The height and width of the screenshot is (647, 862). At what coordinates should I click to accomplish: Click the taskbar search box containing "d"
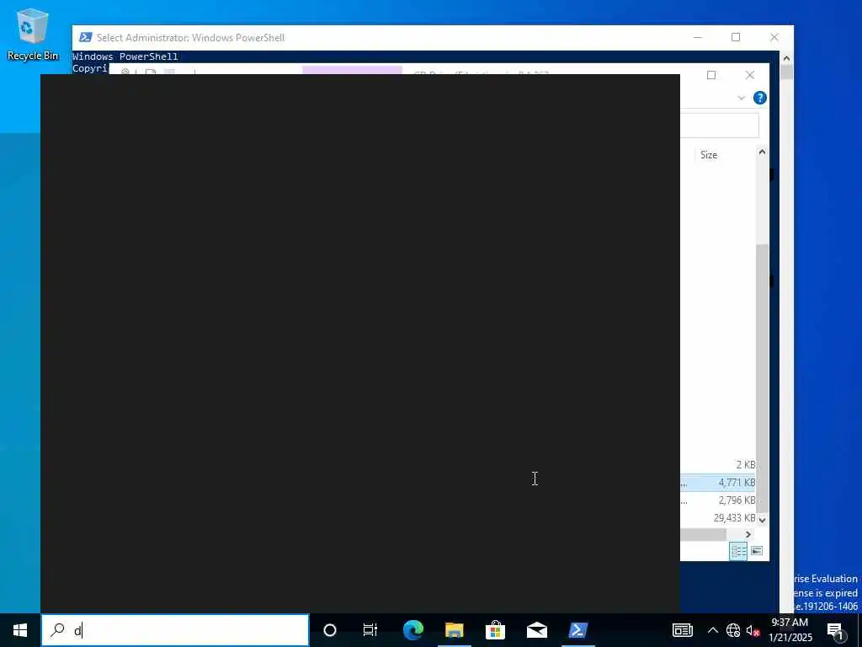point(175,630)
